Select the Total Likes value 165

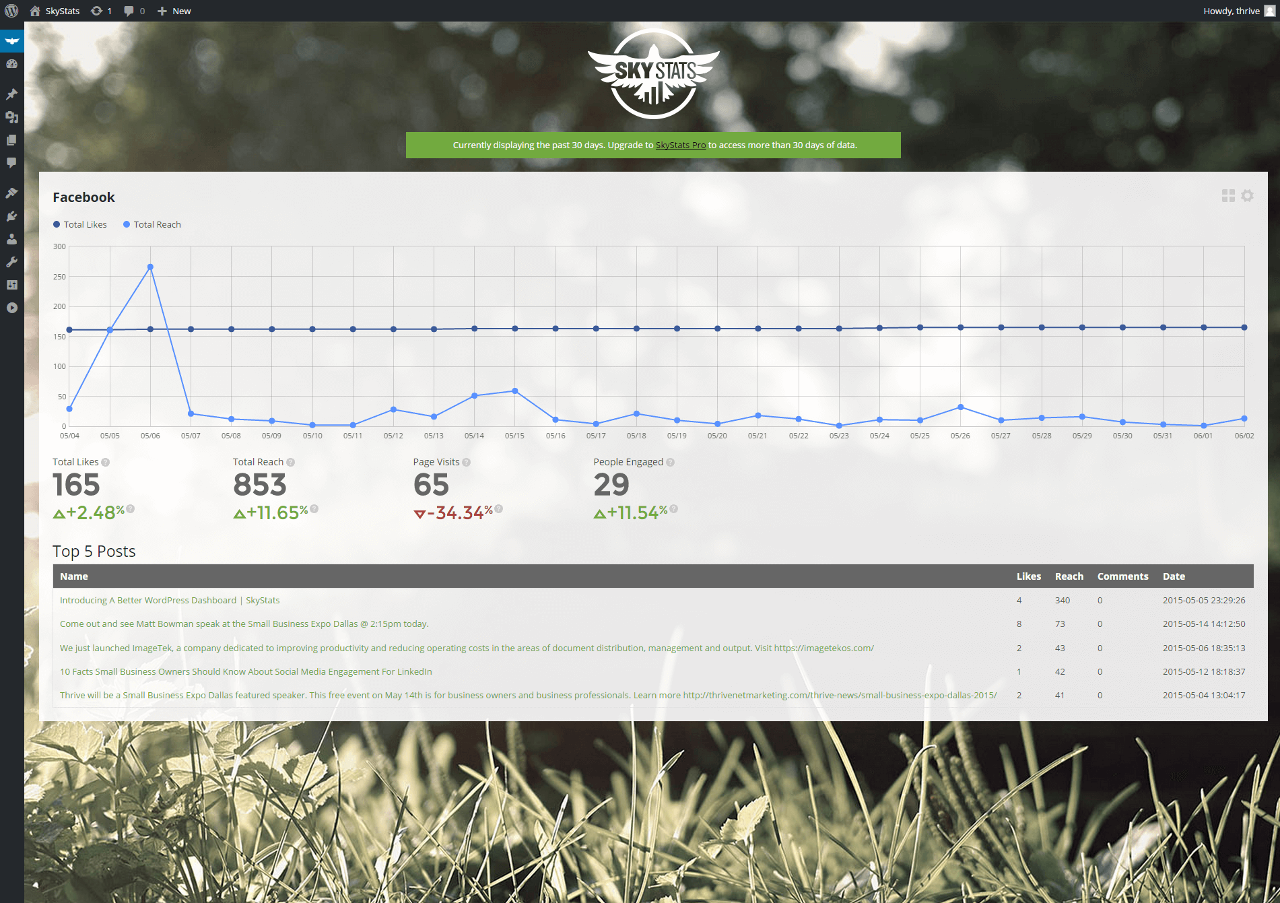tap(76, 486)
